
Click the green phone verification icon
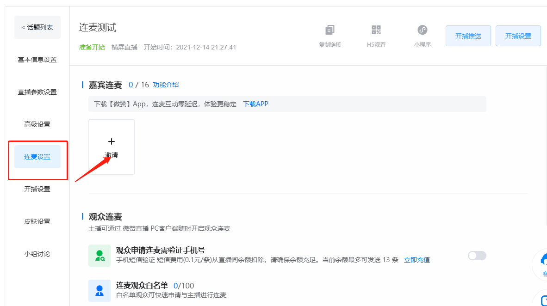click(99, 256)
